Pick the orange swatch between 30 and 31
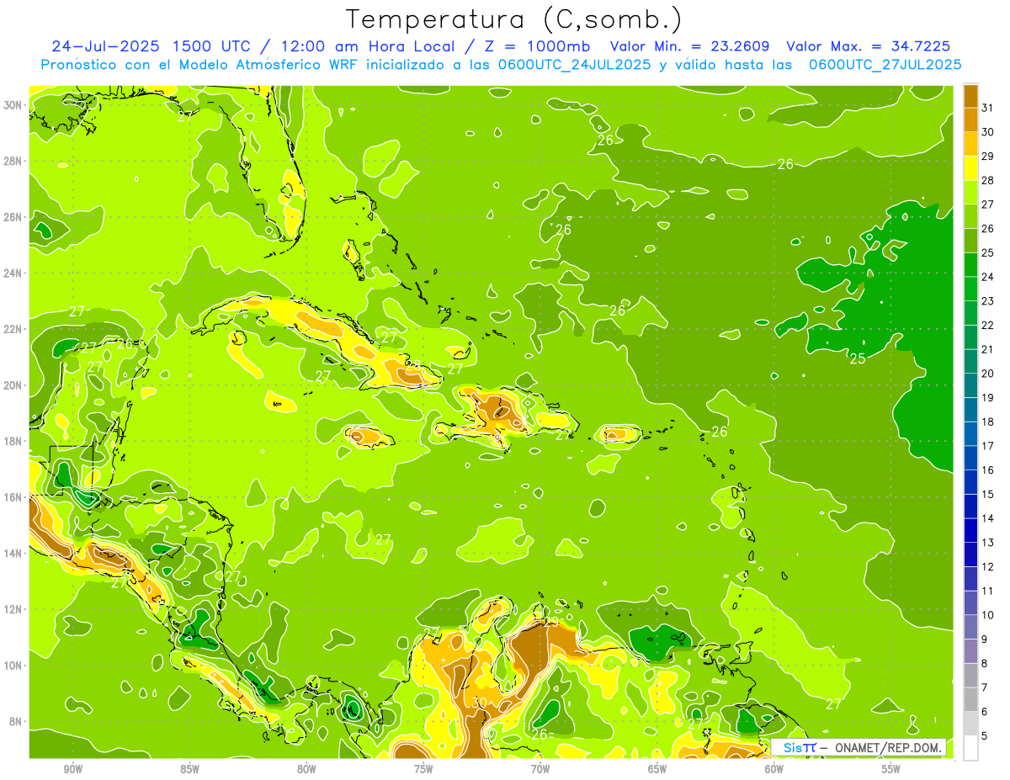The width and height of the screenshot is (1010, 780). 970,119
